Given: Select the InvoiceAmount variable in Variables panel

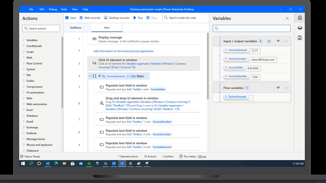Looking at the screenshot, I should coord(236,50).
